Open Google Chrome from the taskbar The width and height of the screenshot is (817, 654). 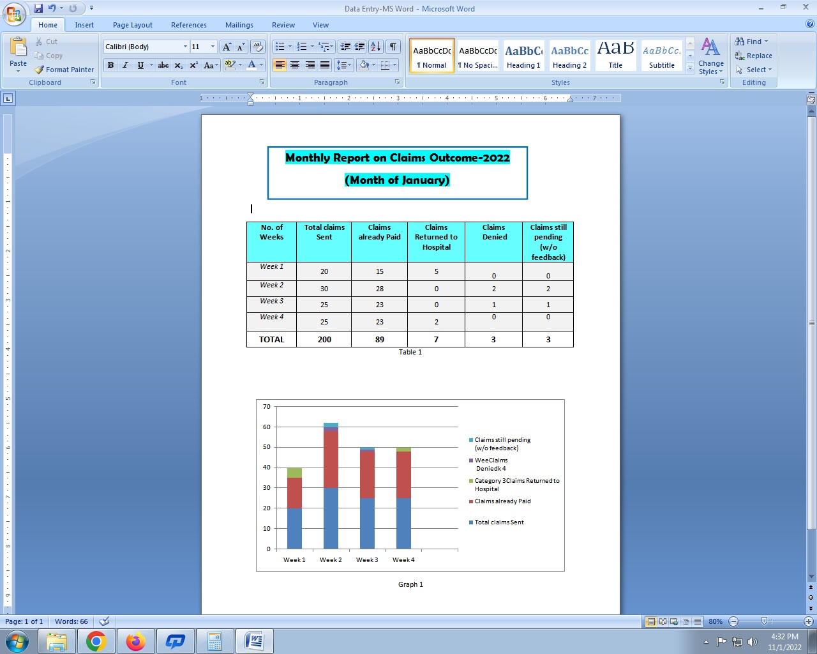pyautogui.click(x=96, y=641)
